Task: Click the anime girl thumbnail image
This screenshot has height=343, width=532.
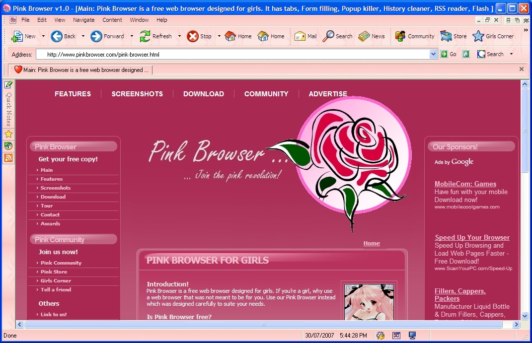Action: pos(369,302)
